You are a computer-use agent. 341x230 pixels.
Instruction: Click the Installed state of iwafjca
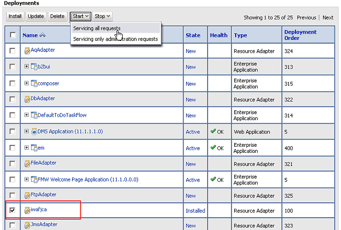(x=195, y=211)
